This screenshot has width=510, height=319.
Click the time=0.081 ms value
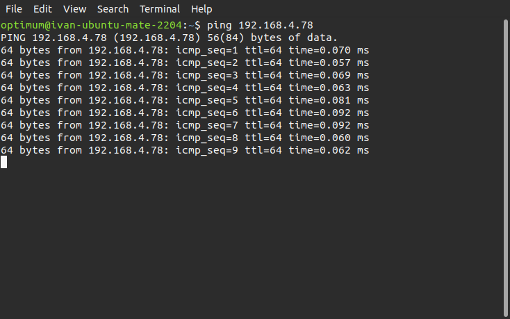[x=329, y=100]
